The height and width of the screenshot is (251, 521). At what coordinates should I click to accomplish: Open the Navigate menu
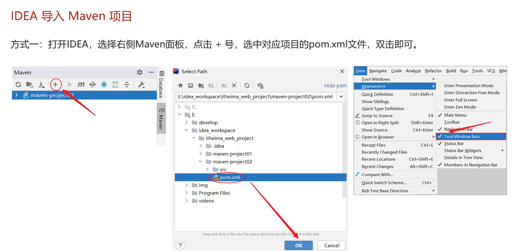[378, 71]
